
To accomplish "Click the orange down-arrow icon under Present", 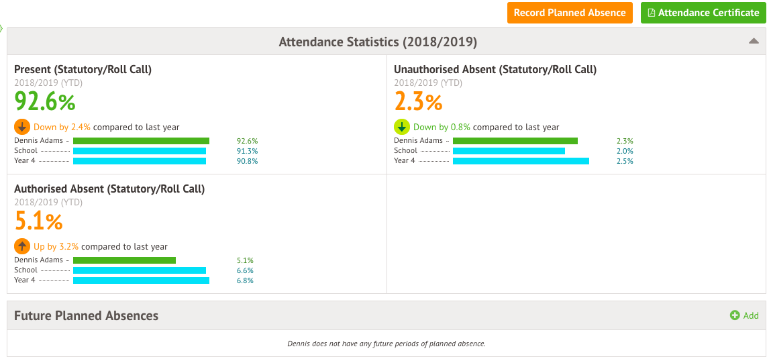I will click(22, 127).
